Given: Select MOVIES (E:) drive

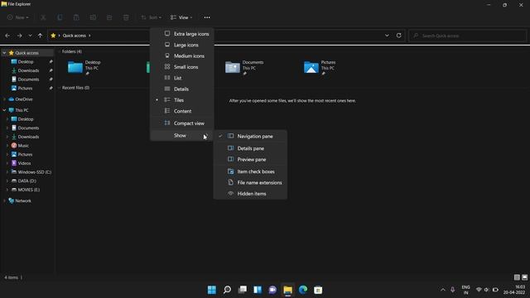Looking at the screenshot, I should [29, 190].
